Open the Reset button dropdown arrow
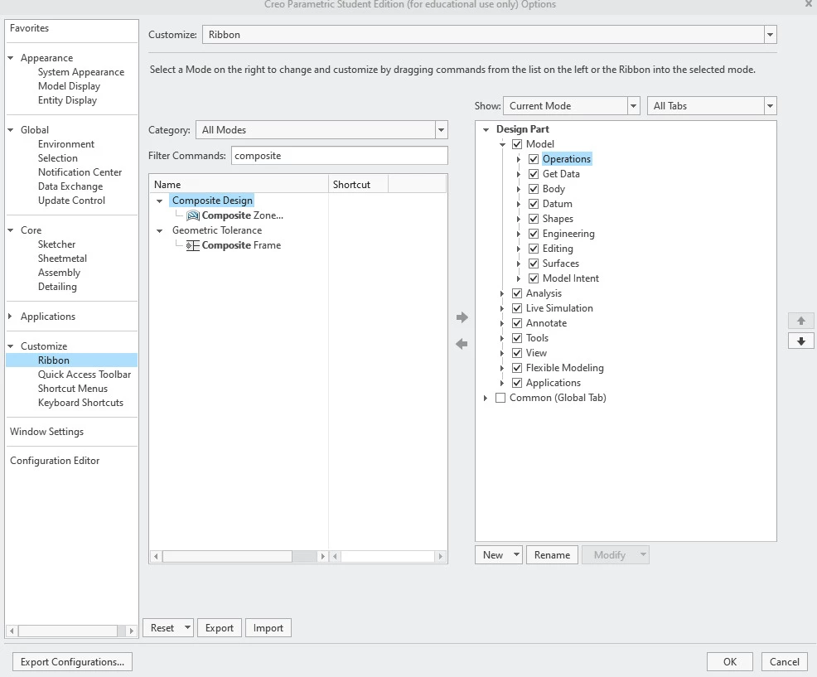Screen dimensions: 817x677 pos(187,627)
